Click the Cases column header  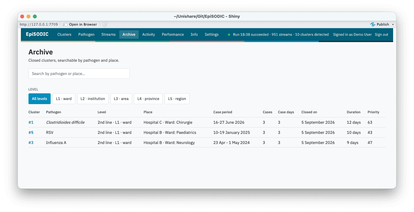pos(267,112)
